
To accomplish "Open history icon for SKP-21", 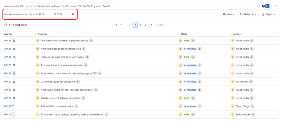I will coord(14,106).
